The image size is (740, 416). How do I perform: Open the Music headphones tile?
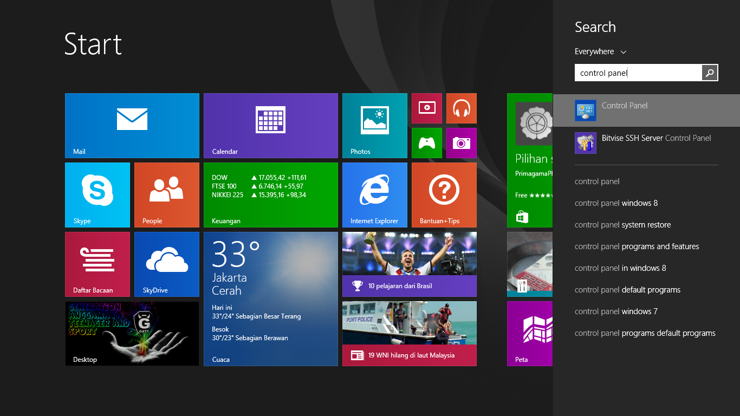pyautogui.click(x=462, y=108)
